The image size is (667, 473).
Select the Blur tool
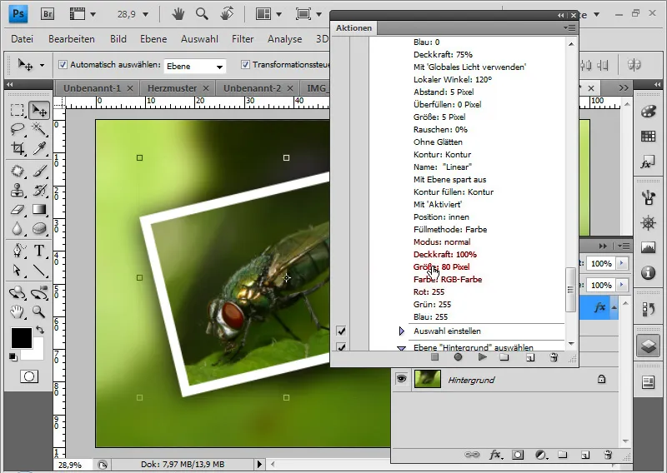tap(17, 229)
